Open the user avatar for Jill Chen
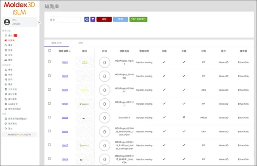257x166 pixels. click(x=7, y=22)
